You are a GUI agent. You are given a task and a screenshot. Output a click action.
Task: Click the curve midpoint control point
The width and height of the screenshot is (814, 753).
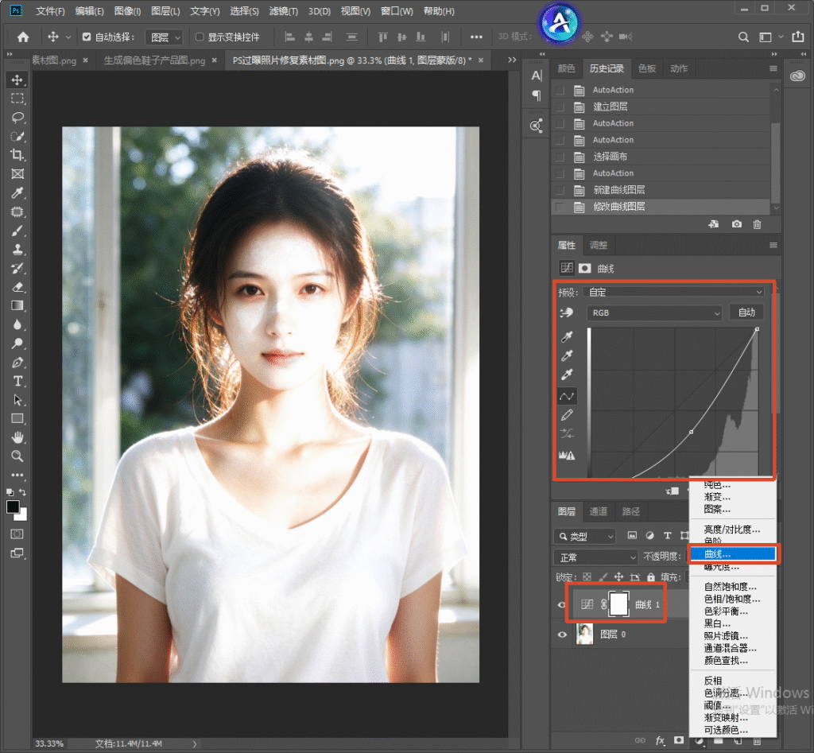[691, 432]
